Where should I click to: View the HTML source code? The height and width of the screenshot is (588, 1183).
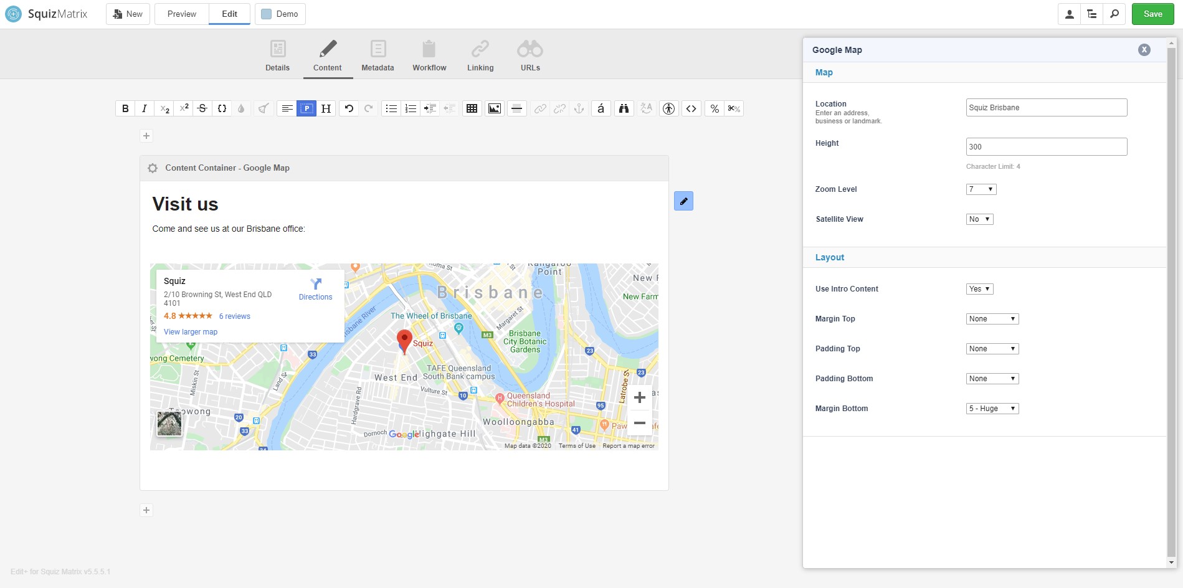tap(691, 108)
